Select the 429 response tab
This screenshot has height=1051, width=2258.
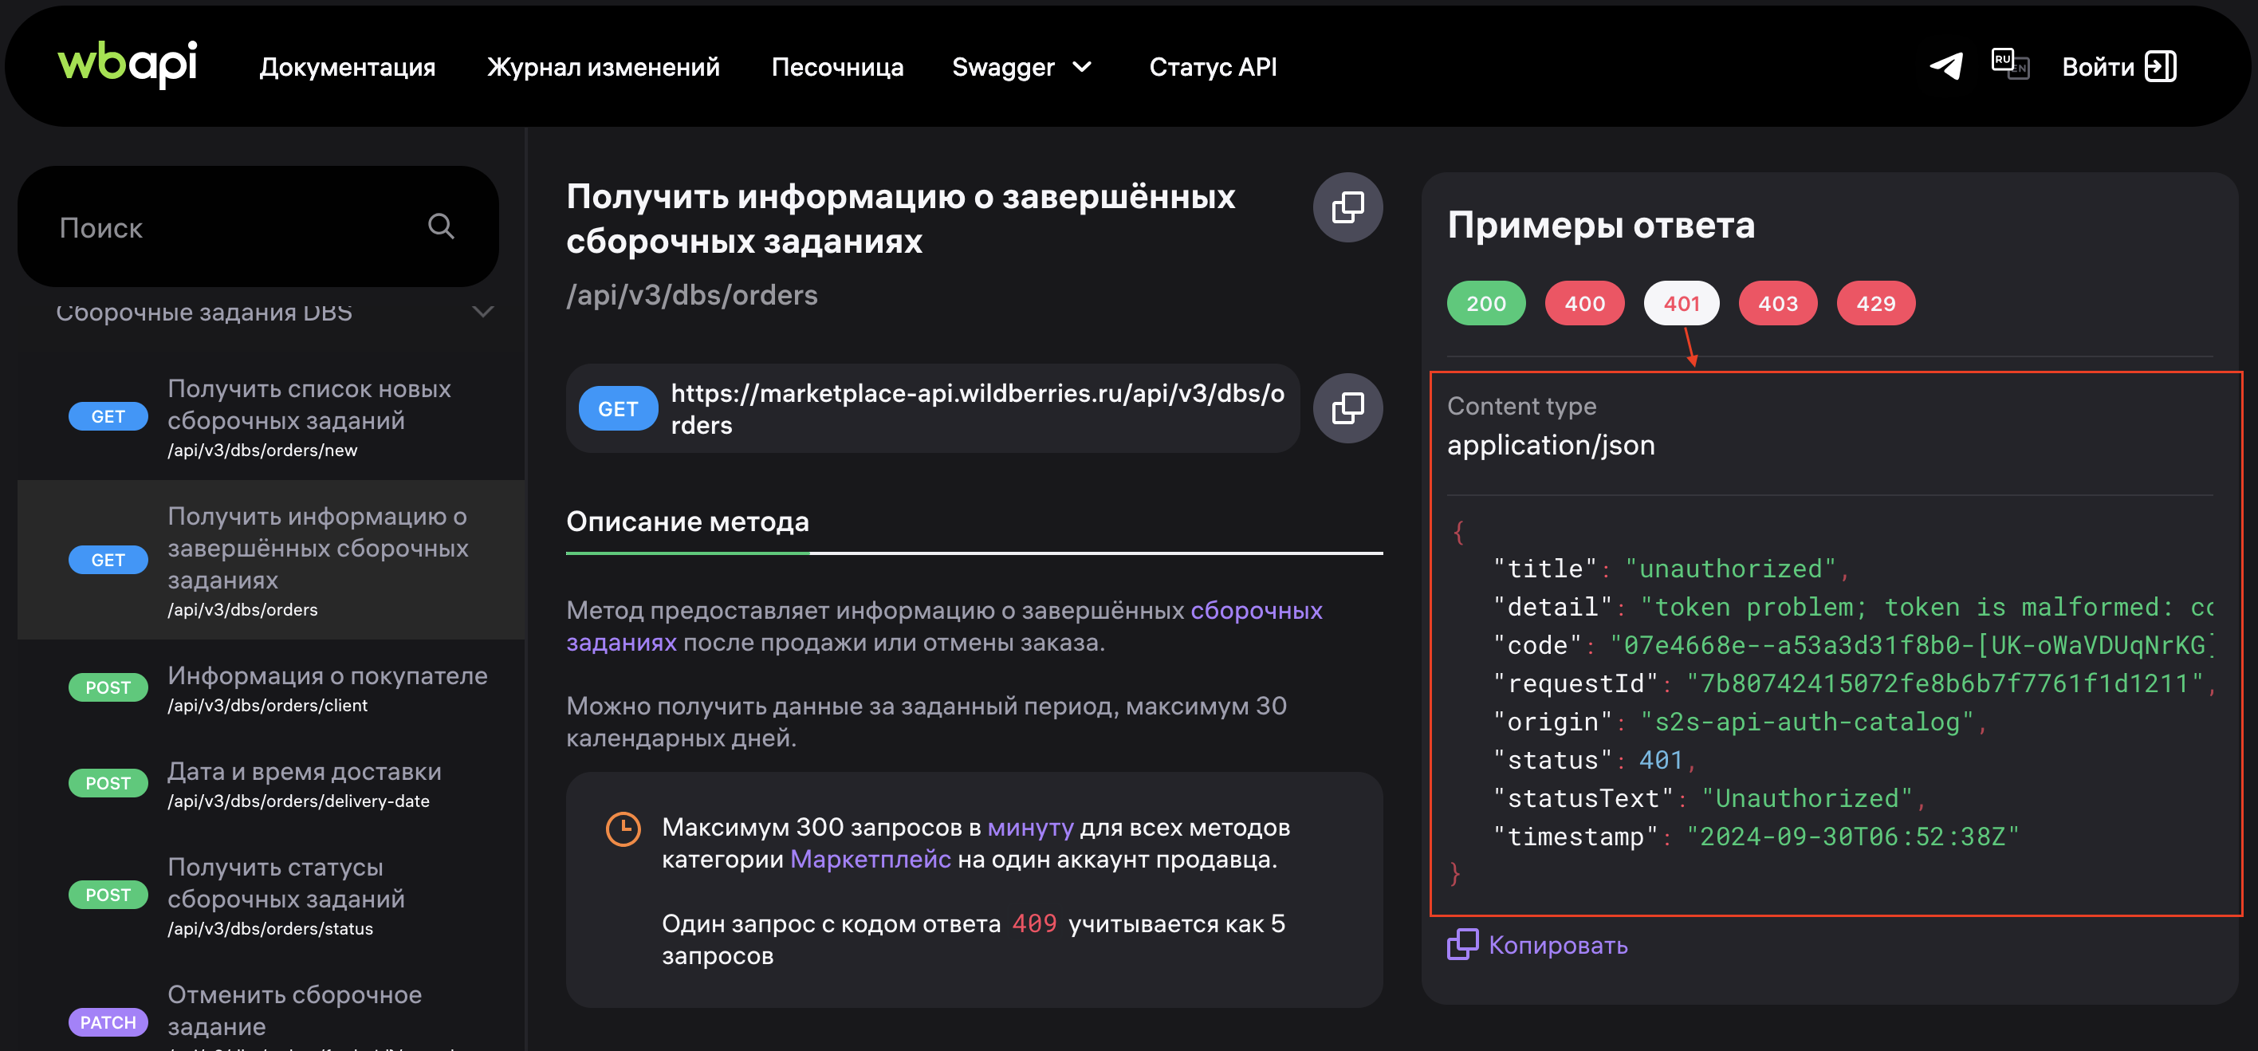click(1875, 303)
